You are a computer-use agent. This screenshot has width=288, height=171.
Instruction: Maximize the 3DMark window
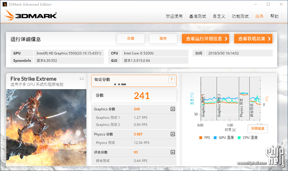[x=268, y=4]
